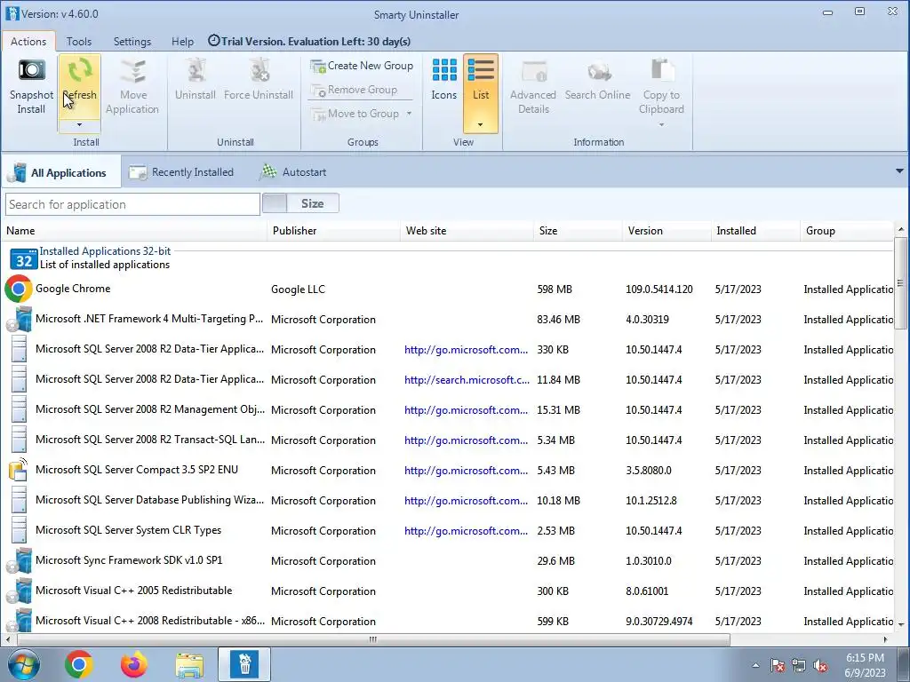Screen dimensions: 910x682
Task: Click the Snapshot Install camera icon
Action: pyautogui.click(x=31, y=70)
